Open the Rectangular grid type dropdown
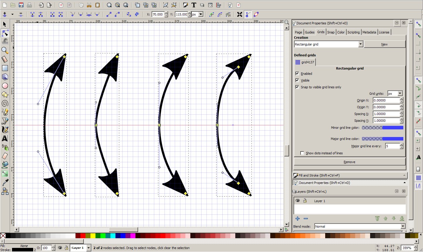This screenshot has width=423, height=252. (x=360, y=44)
